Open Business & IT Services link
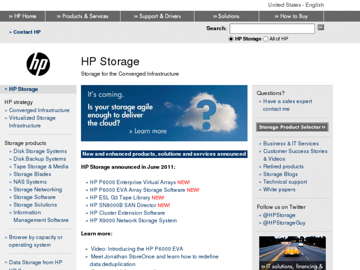The image size is (360, 270). coord(291,144)
